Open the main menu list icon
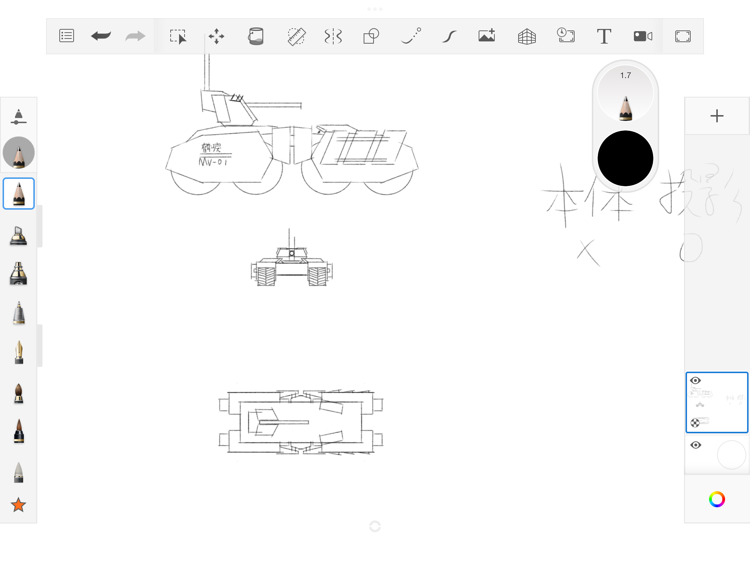Image resolution: width=750 pixels, height=563 pixels. [x=67, y=36]
